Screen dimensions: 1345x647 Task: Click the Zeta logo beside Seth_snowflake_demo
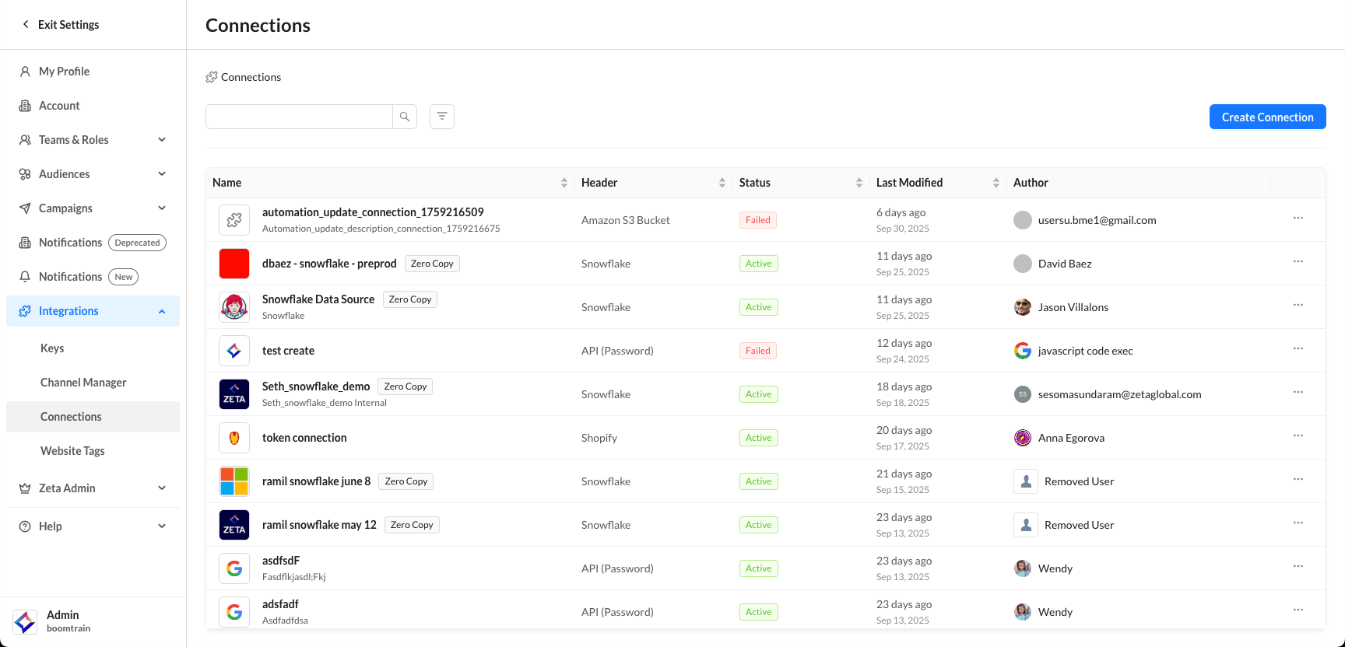pyautogui.click(x=234, y=394)
